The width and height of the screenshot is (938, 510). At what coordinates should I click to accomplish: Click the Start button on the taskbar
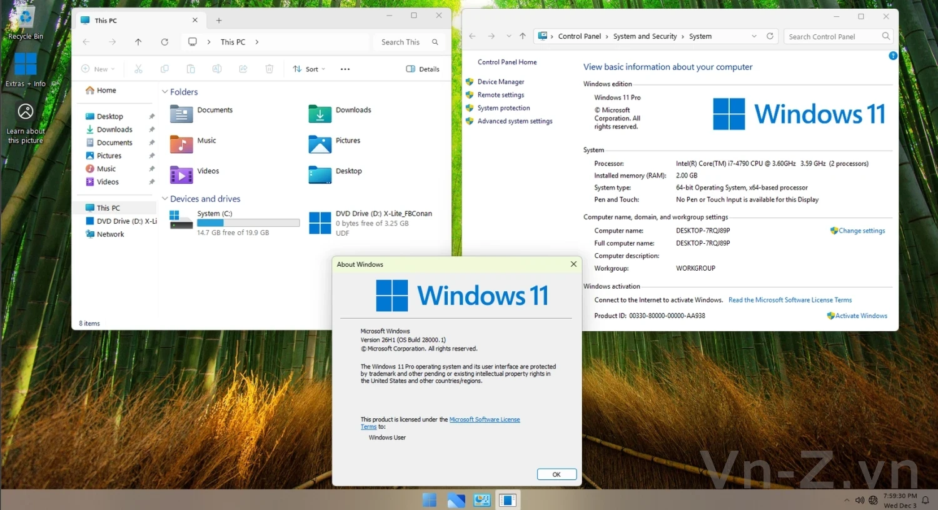(430, 500)
